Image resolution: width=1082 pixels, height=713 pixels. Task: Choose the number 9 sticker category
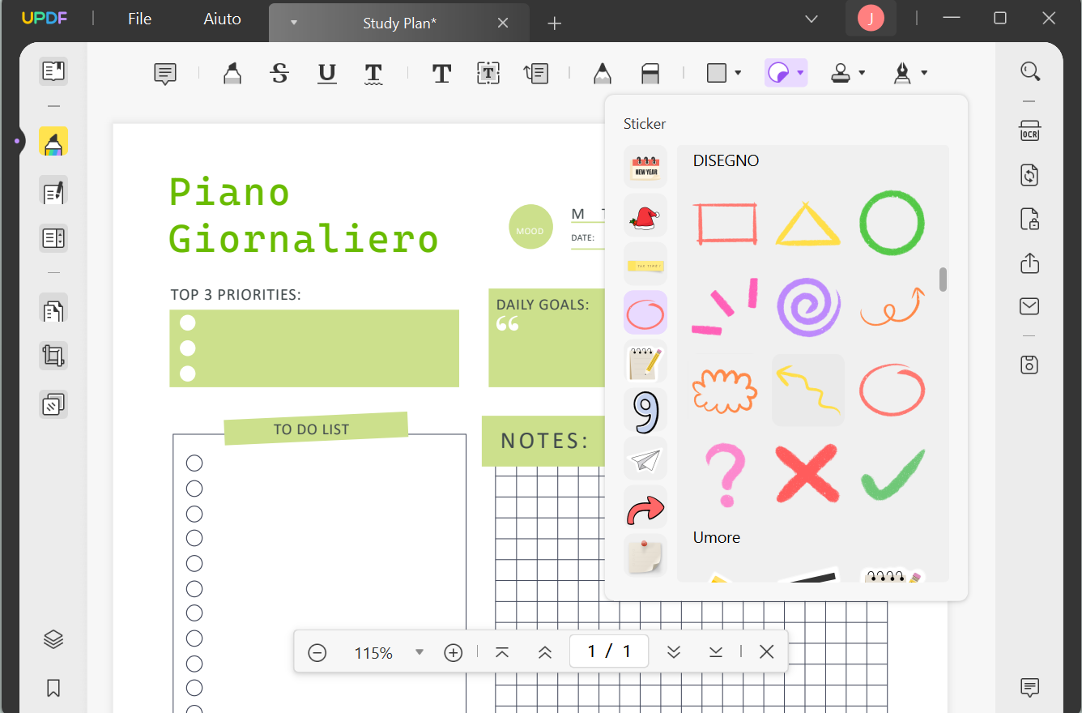(645, 410)
